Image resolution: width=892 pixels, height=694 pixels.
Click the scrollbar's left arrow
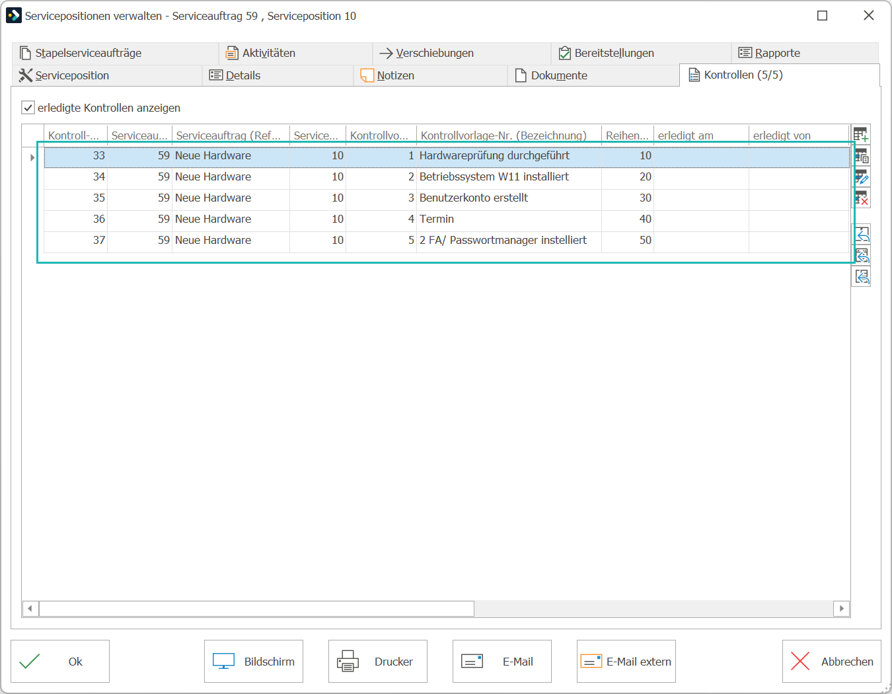(x=30, y=608)
